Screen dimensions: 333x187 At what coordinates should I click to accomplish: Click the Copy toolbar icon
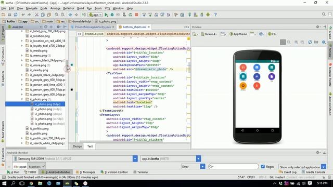tap(43, 15)
